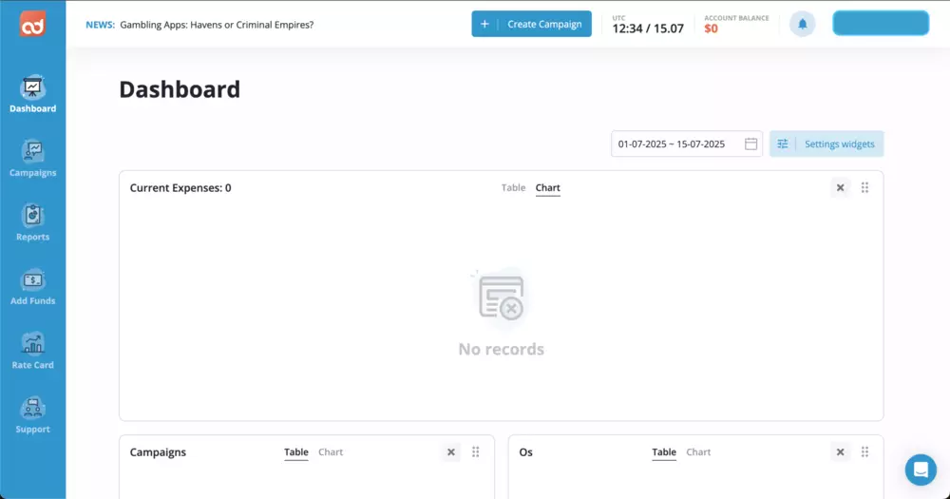This screenshot has width=950, height=499.
Task: Click calendar icon in date range field
Action: (x=750, y=144)
